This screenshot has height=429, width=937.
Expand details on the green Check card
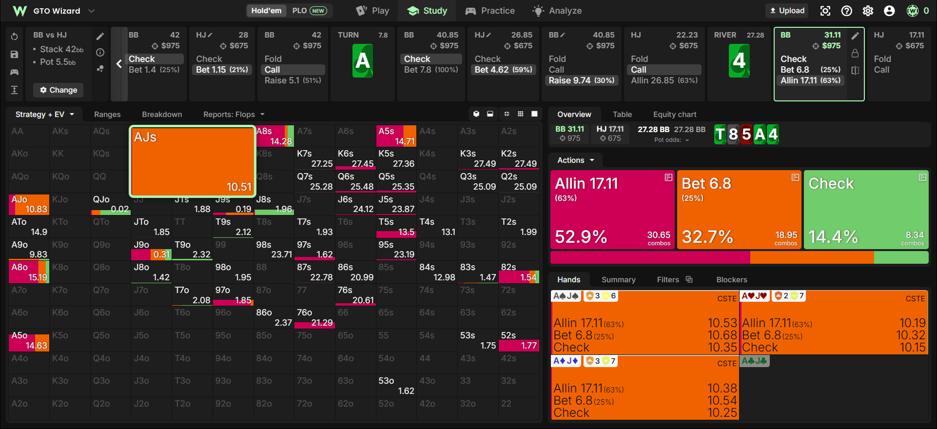tap(922, 178)
